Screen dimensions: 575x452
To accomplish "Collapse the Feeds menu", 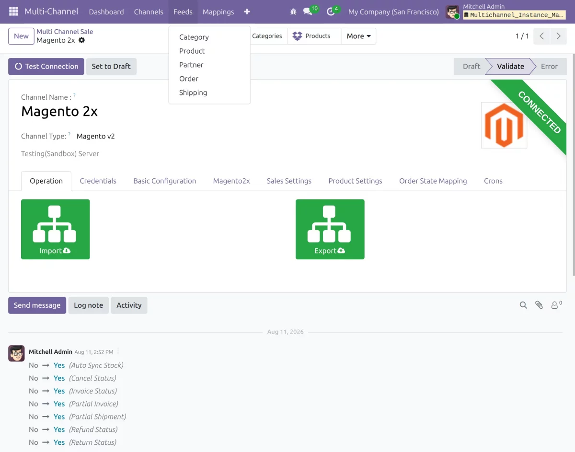I will tap(183, 12).
